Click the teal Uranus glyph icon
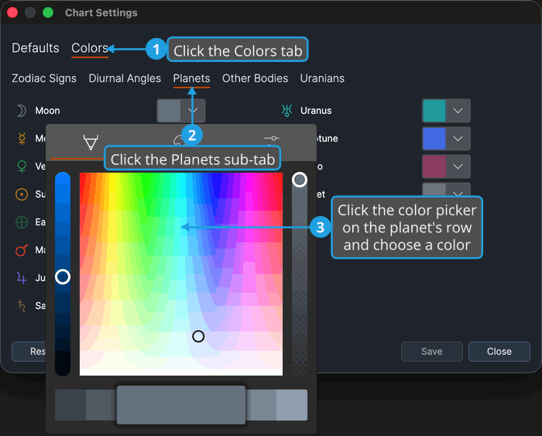This screenshot has height=436, width=542. click(x=287, y=111)
